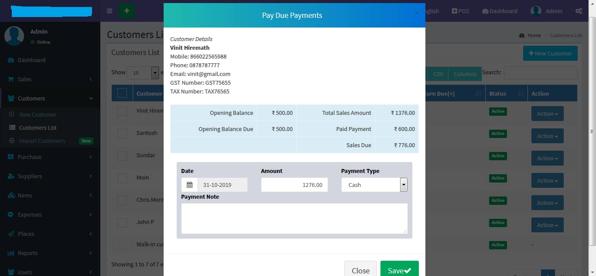This screenshot has width=596, height=276.
Task: Toggle the hamburger sidebar menu icon
Action: (x=110, y=11)
